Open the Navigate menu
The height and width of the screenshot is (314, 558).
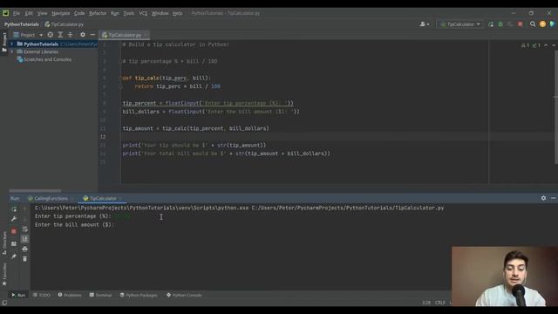[x=60, y=13]
